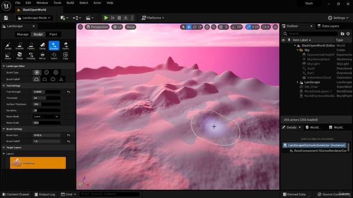Select the Noise tool
This screenshot has height=198, width=353.
click(x=8, y=56)
